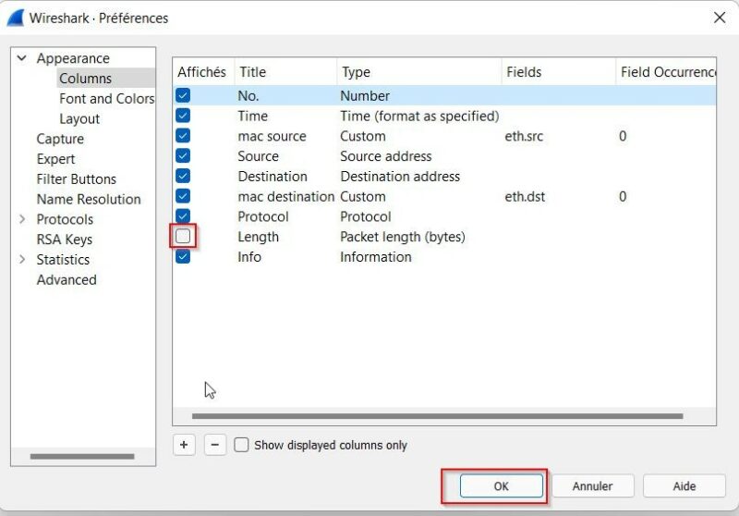Click the Field Occurrence column header

666,72
